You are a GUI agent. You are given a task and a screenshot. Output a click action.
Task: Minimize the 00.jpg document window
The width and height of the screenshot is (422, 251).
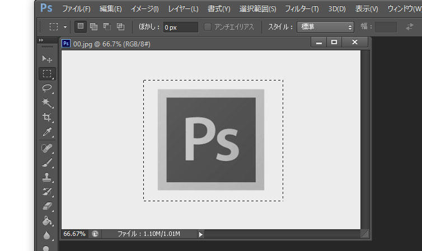coord(319,42)
